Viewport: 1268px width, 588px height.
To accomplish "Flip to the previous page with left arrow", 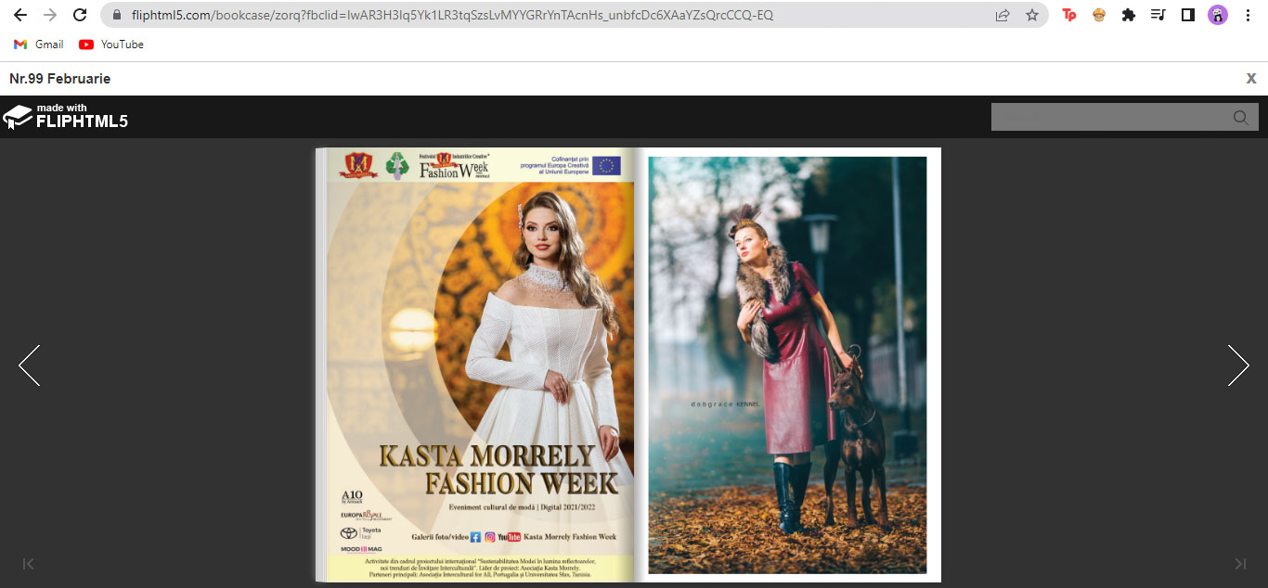I will pos(29,365).
